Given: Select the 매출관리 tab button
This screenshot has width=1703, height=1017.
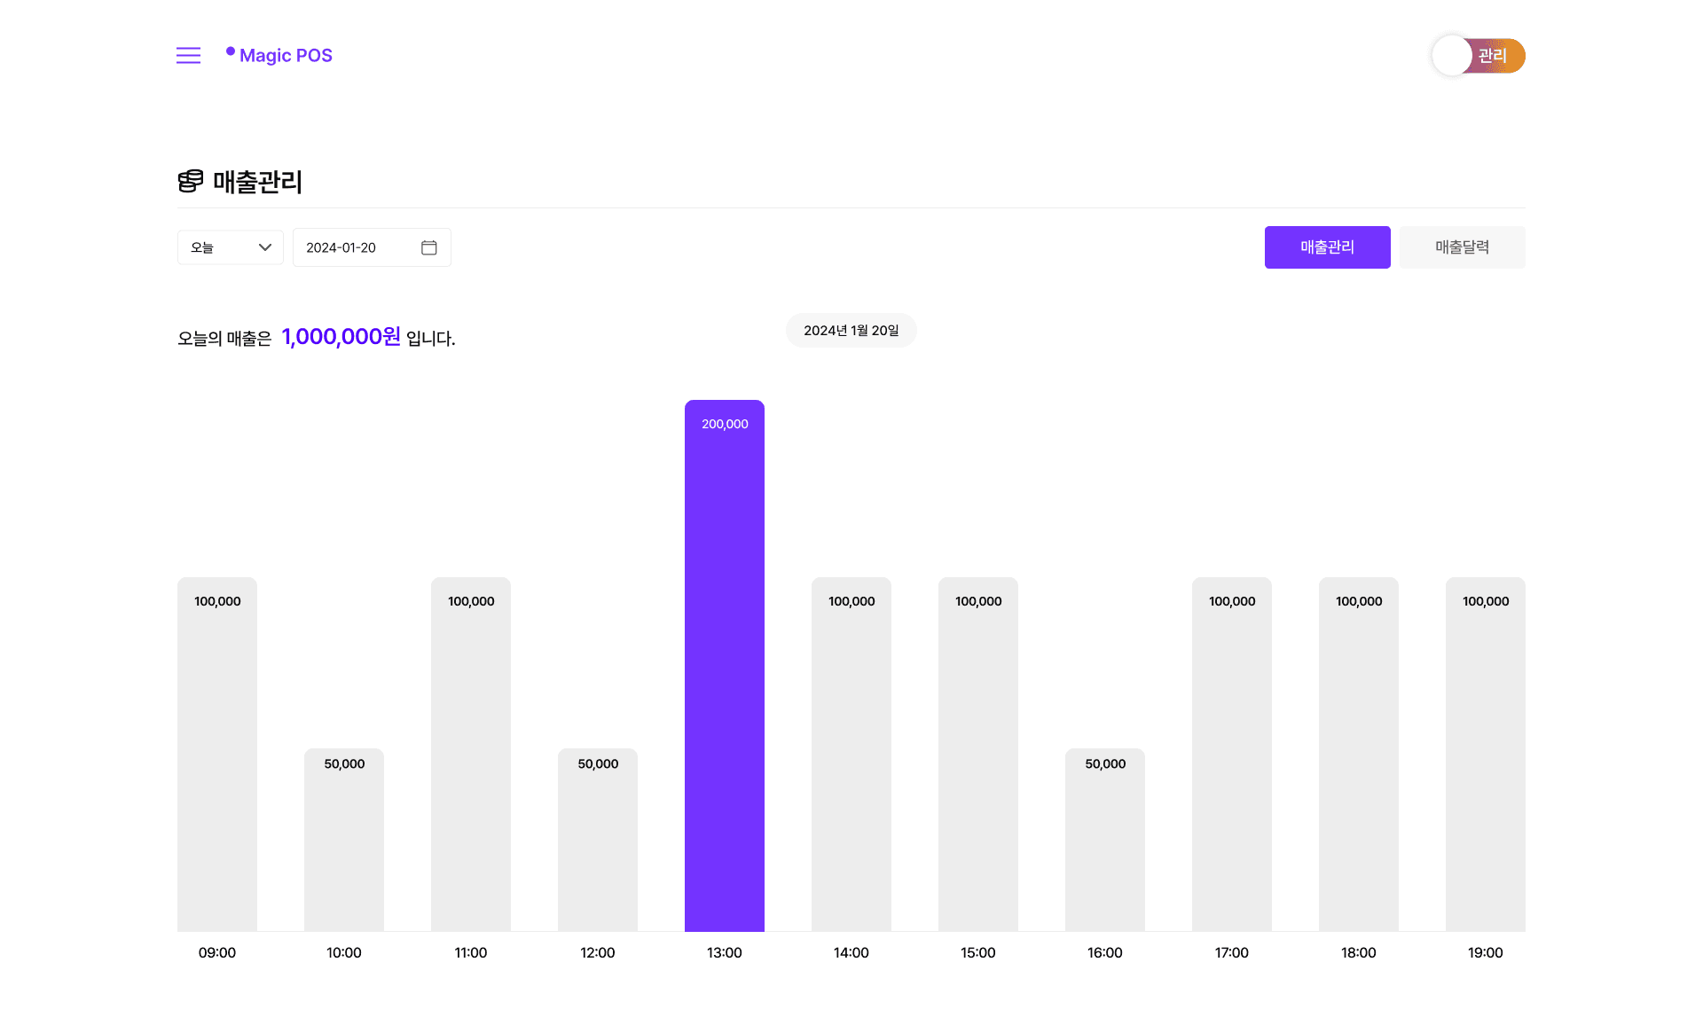Looking at the screenshot, I should [x=1328, y=247].
